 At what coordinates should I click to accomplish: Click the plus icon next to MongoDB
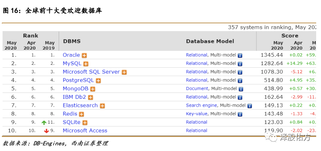93,89
